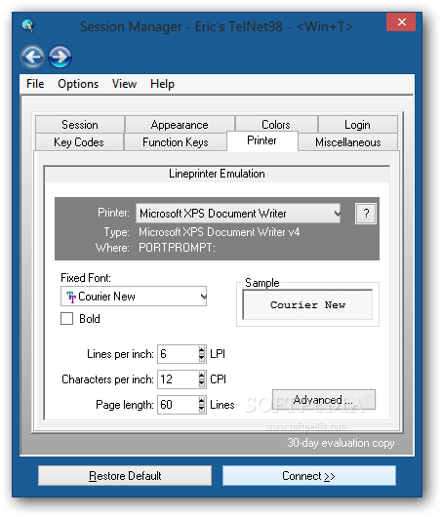
Task: Click the 'Lineprinter Emulation' heading
Action: click(217, 174)
